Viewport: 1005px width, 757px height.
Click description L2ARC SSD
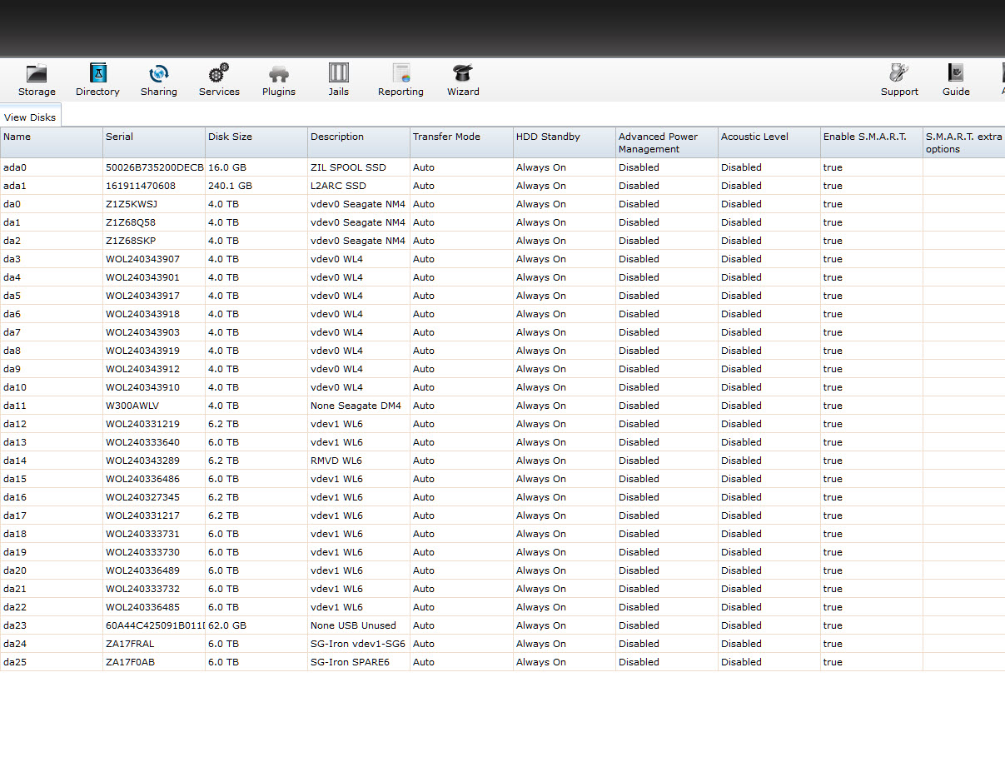pos(338,186)
